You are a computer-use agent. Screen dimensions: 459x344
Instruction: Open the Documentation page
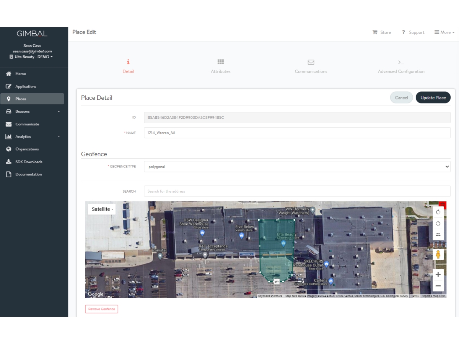32,174
